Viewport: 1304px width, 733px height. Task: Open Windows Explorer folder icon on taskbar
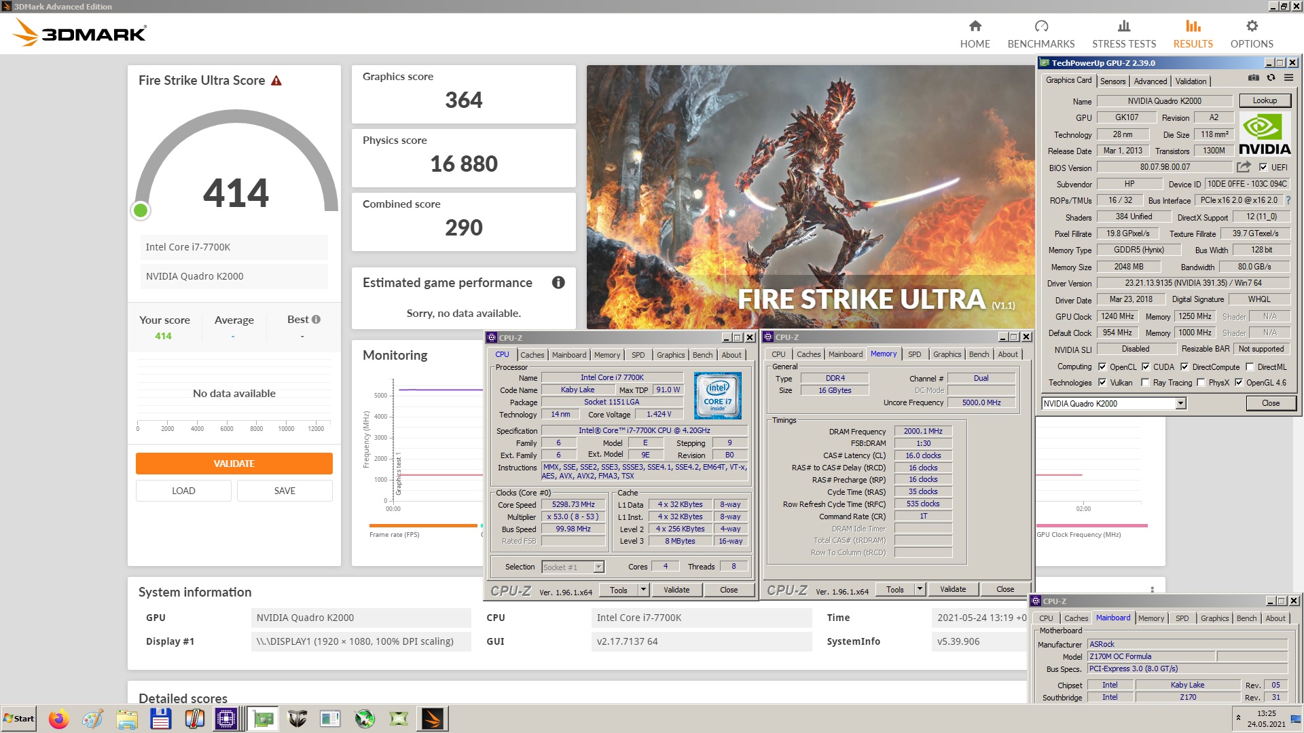click(x=126, y=719)
